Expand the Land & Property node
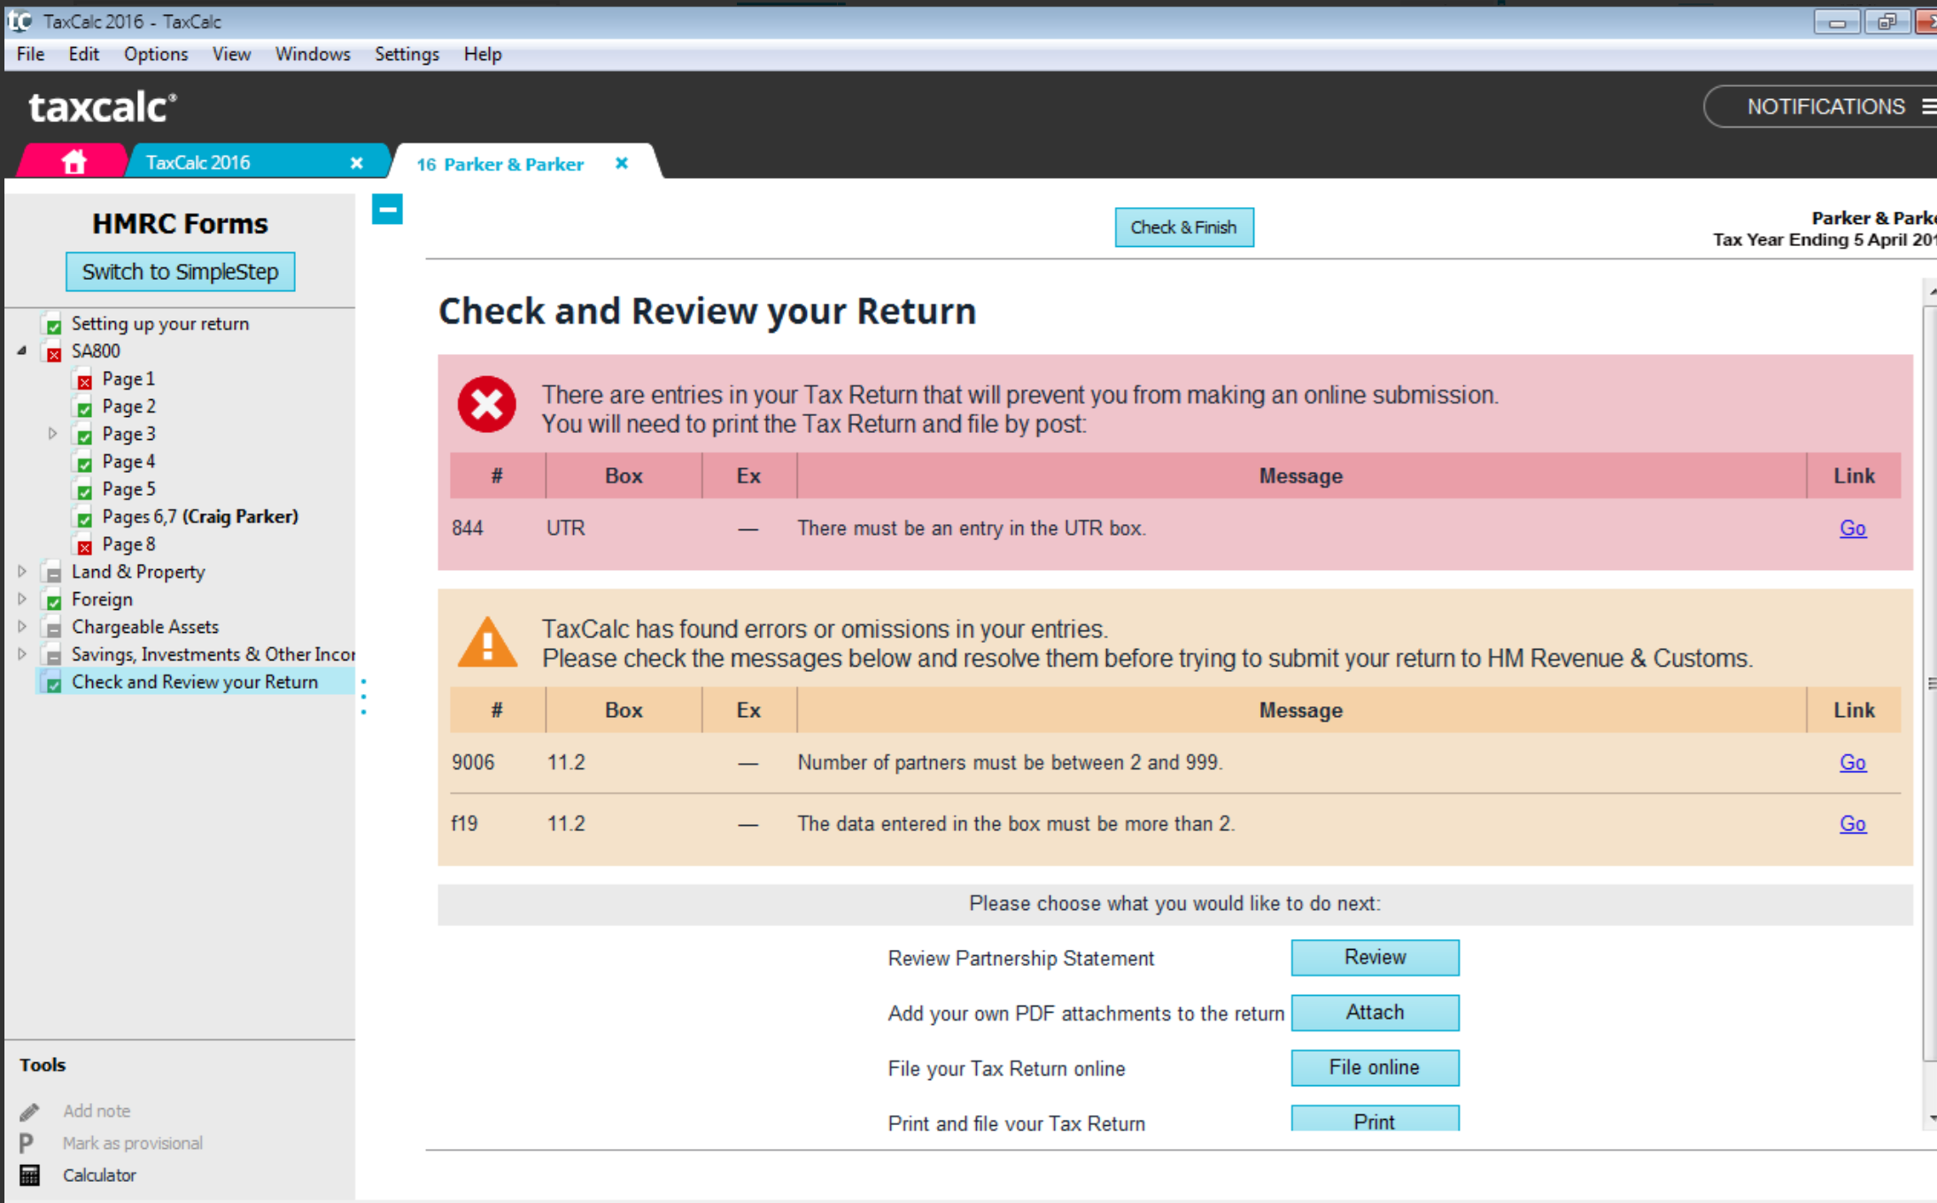Image resolution: width=1937 pixels, height=1203 pixels. point(22,571)
